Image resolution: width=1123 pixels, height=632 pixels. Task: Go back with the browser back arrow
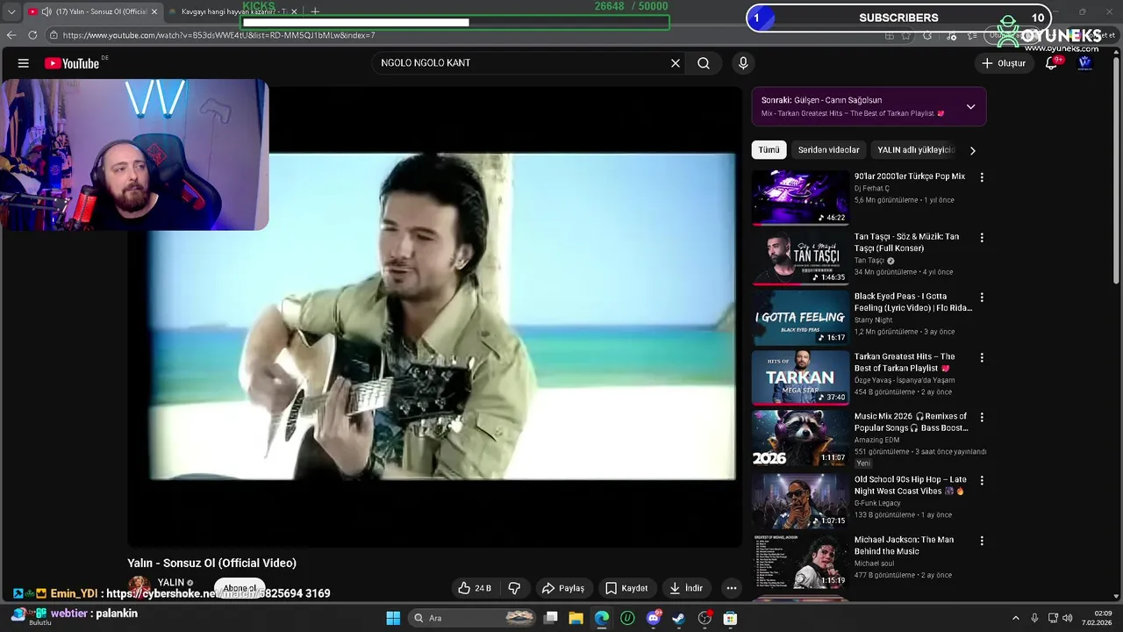point(11,35)
